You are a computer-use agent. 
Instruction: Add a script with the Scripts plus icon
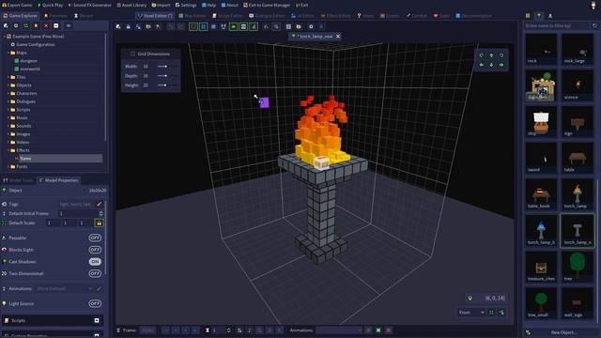point(97,320)
